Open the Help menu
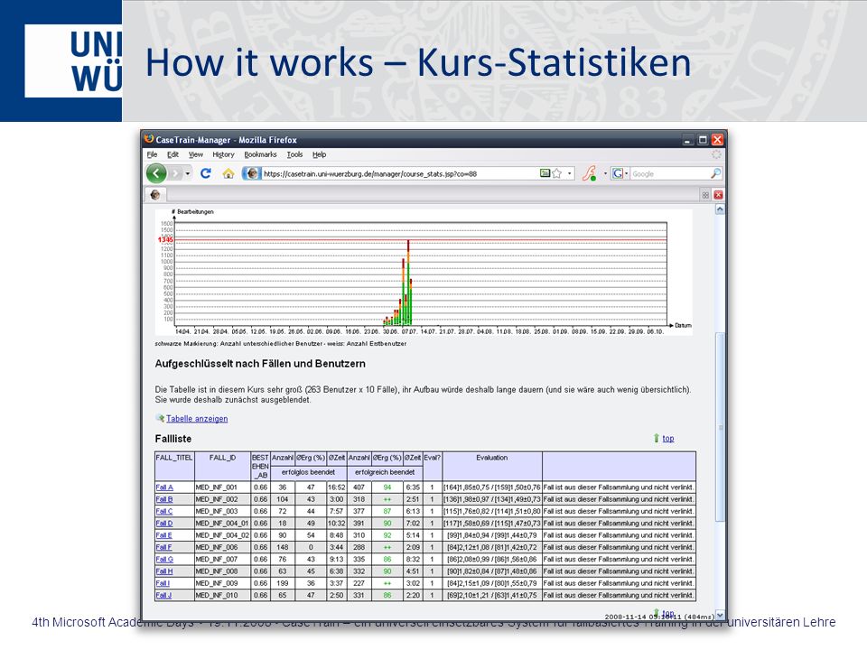 coord(319,154)
